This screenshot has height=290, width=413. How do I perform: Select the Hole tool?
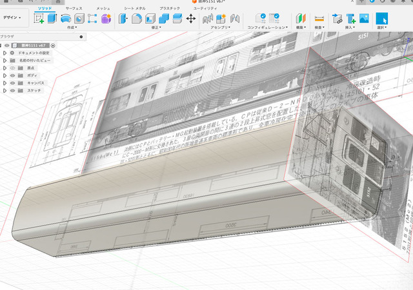click(x=79, y=19)
